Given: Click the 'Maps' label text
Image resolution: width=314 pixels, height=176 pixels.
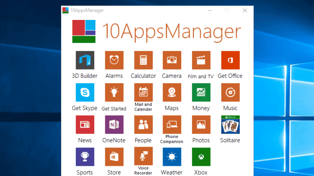Looking at the screenshot, I should click(172, 108).
